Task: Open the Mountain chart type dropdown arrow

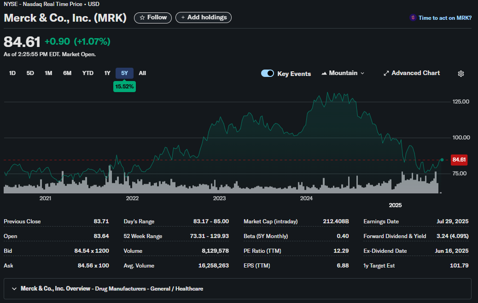Action: [362, 73]
